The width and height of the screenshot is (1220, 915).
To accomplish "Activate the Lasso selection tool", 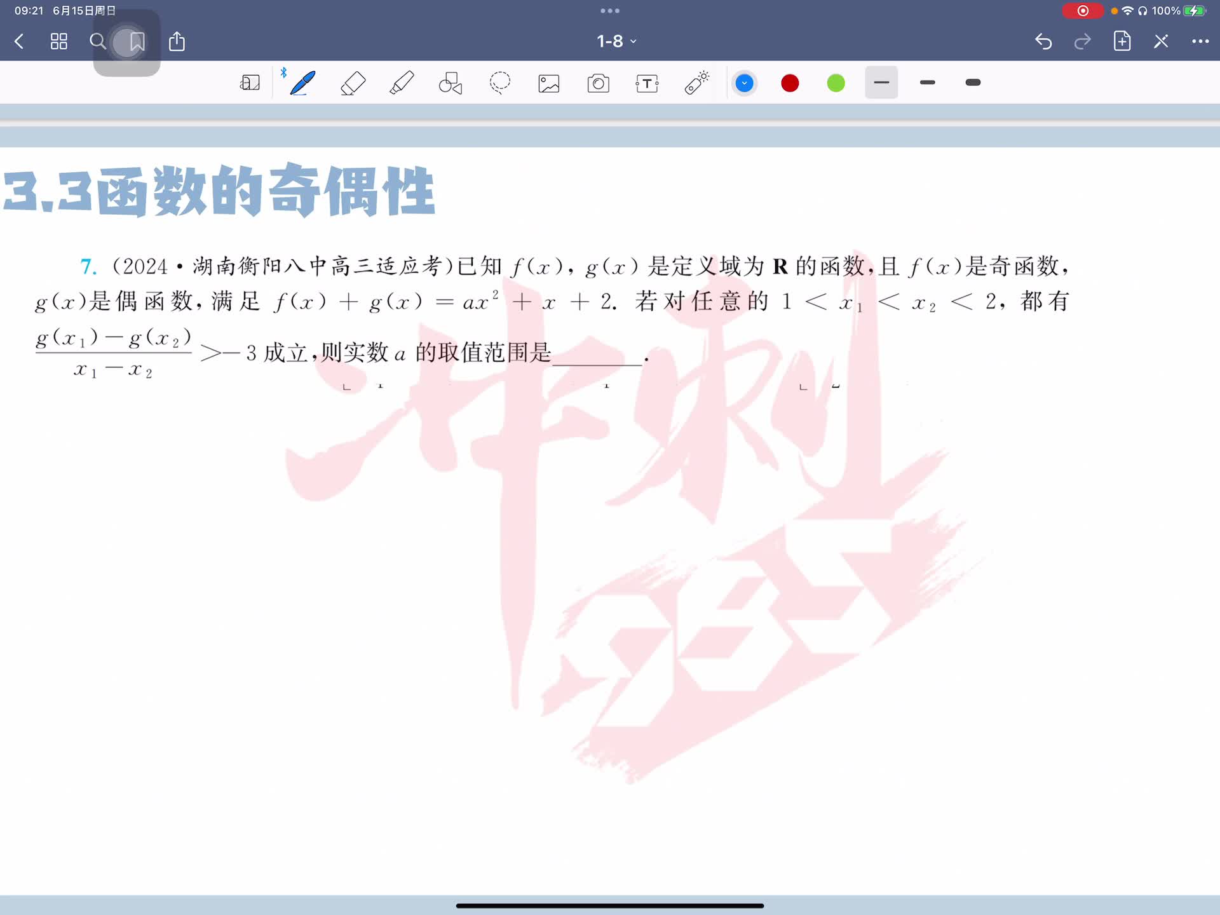I will click(500, 83).
